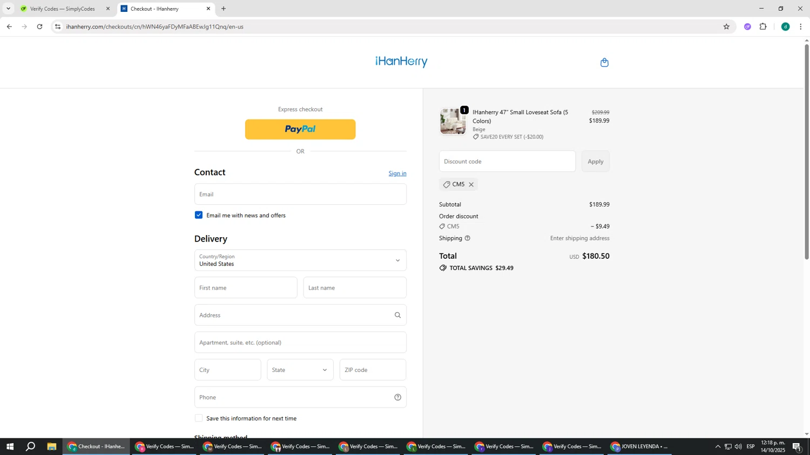Click the Apartment, suite field

[x=300, y=342]
